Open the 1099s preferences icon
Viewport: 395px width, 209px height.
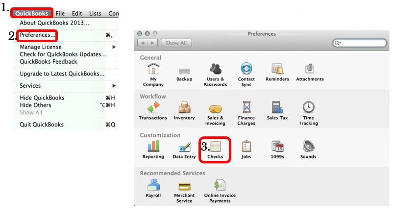[277, 146]
